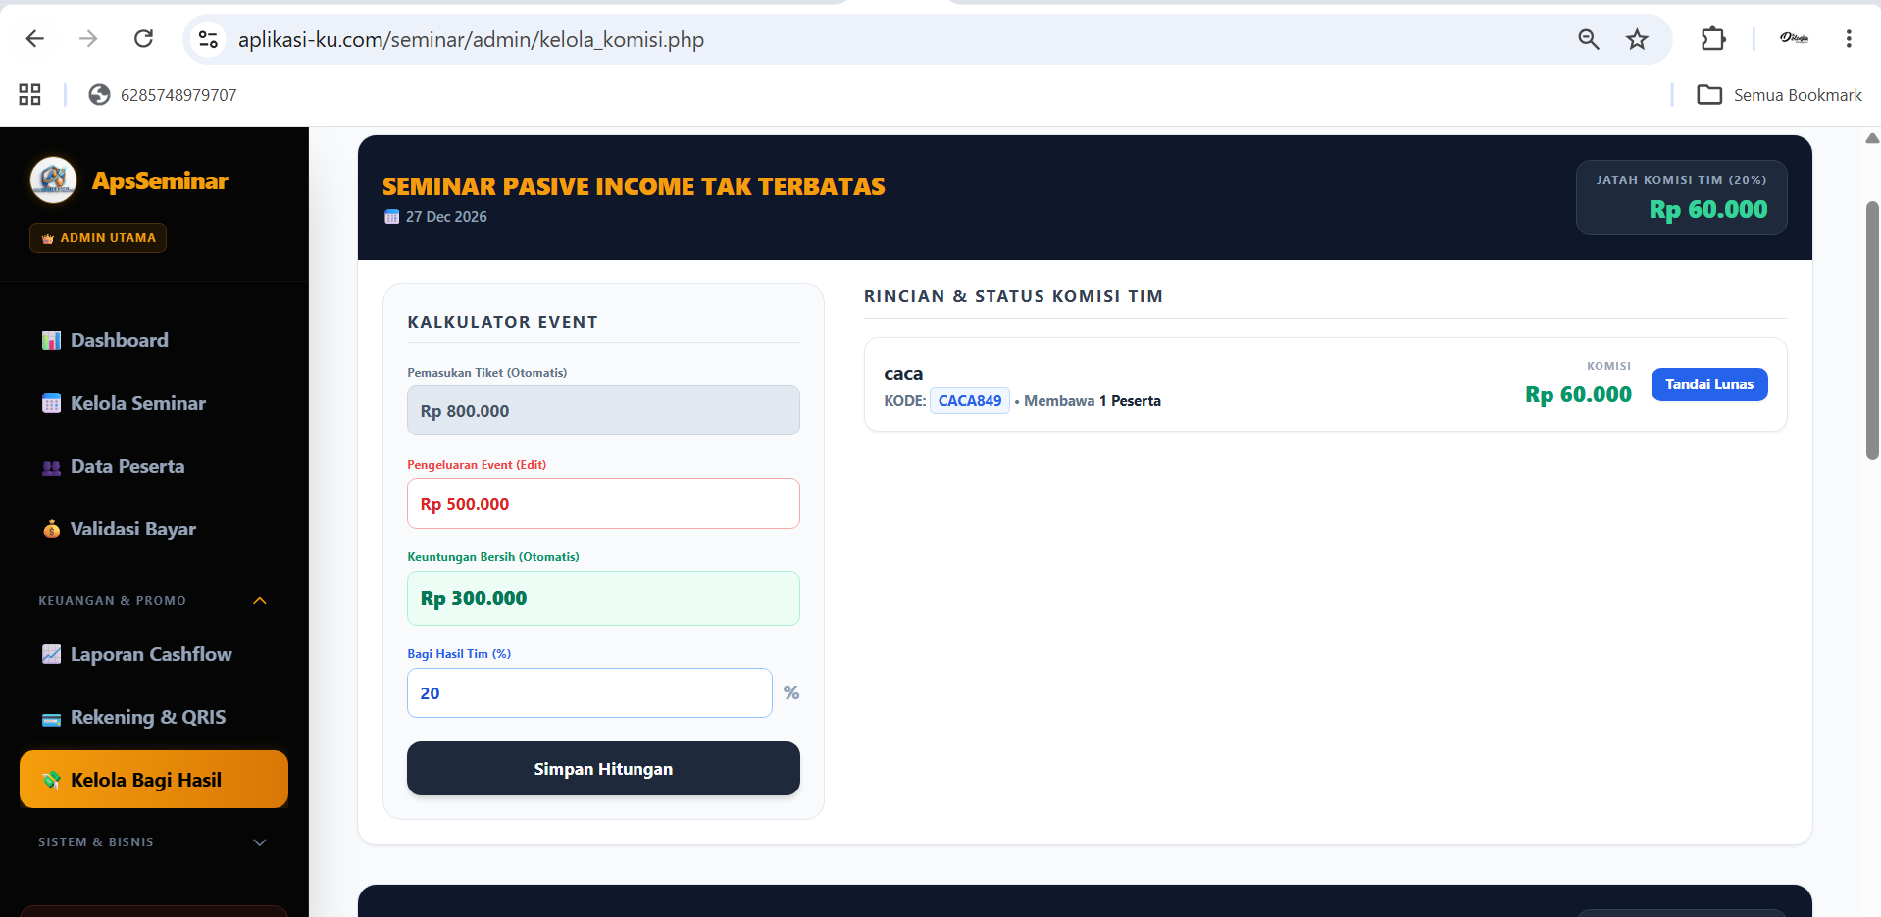The height and width of the screenshot is (917, 1881).
Task: Go back to the previous page
Action: coord(35,39)
